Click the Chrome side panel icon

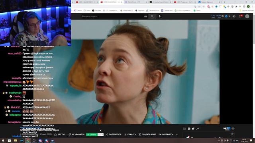(244, 6)
